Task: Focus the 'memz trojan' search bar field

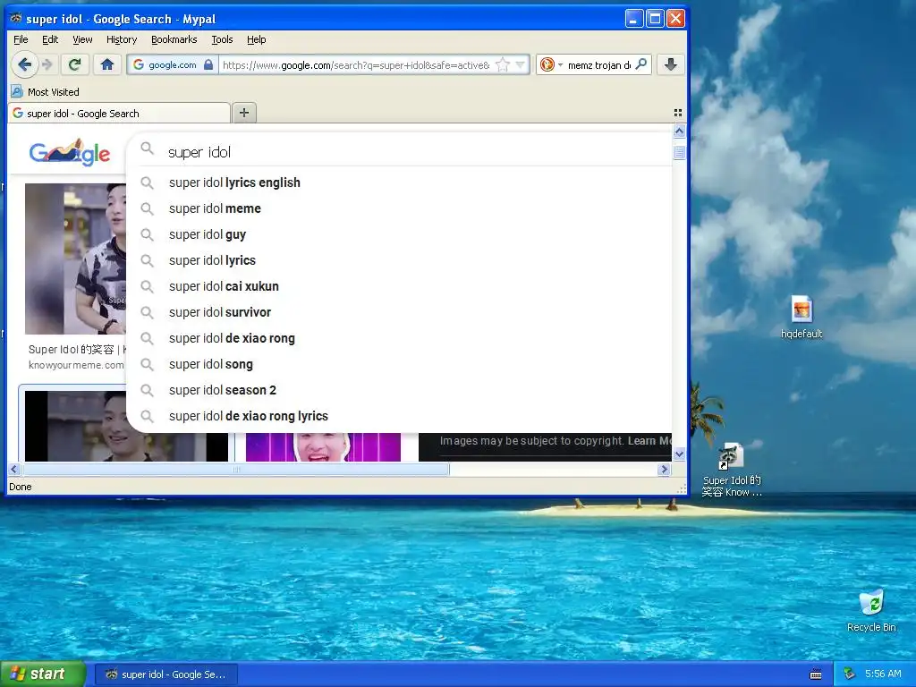Action: point(599,64)
